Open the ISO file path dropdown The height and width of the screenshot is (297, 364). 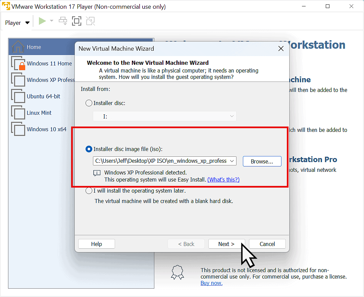231,161
